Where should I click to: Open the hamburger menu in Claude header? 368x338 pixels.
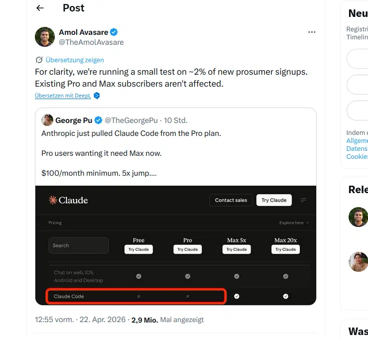pos(304,200)
